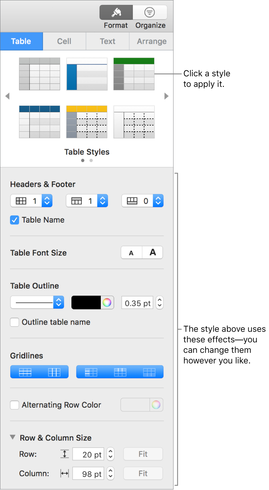The image size is (269, 490).
Task: Increase table font size with large A
Action: [x=153, y=253]
